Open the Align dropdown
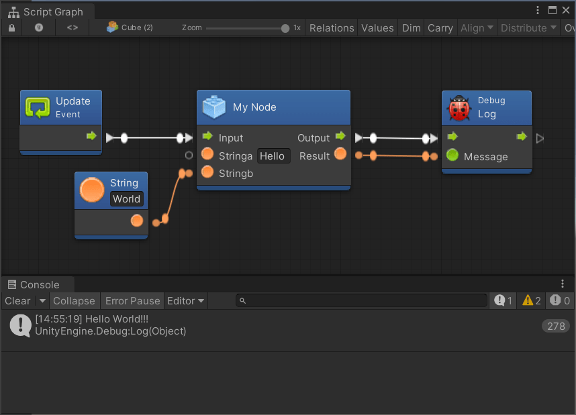The height and width of the screenshot is (415, 576). click(x=477, y=27)
